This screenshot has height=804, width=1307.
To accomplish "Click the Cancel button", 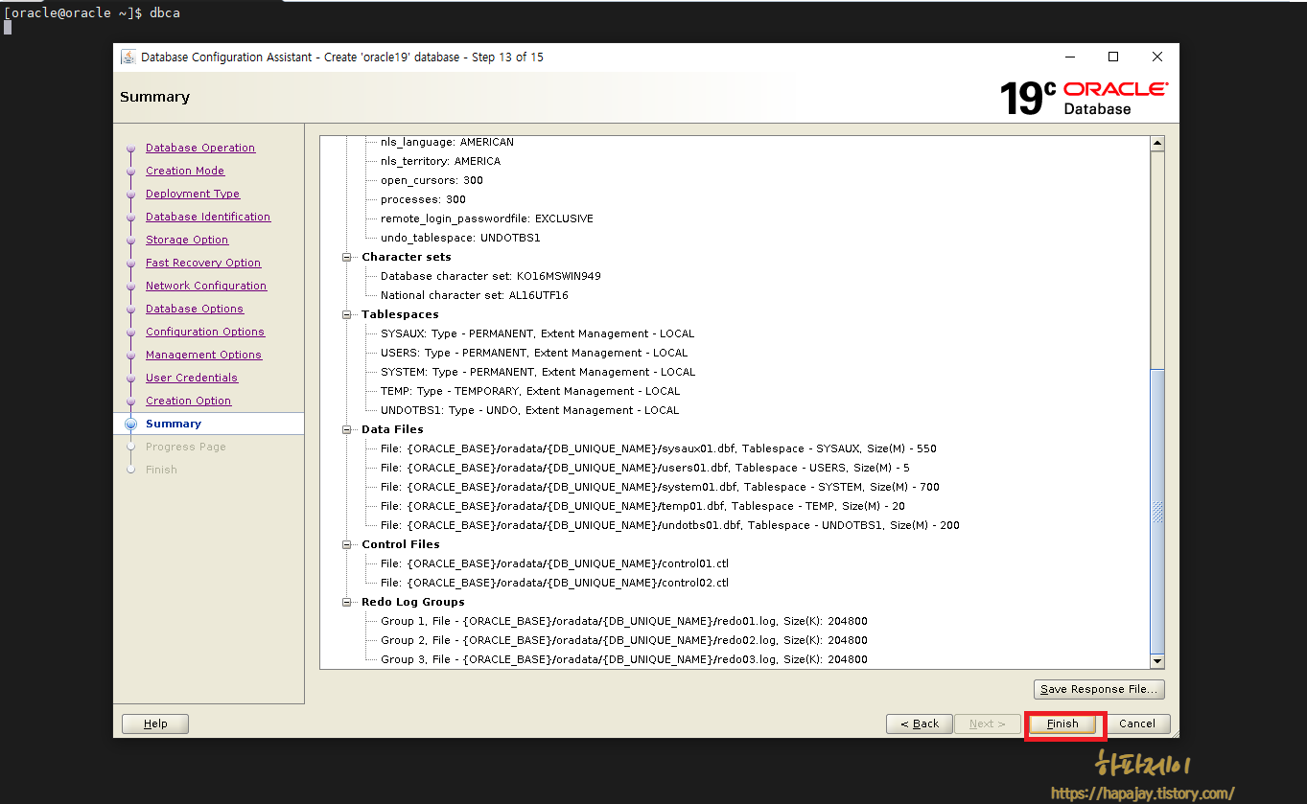I will click(x=1137, y=724).
